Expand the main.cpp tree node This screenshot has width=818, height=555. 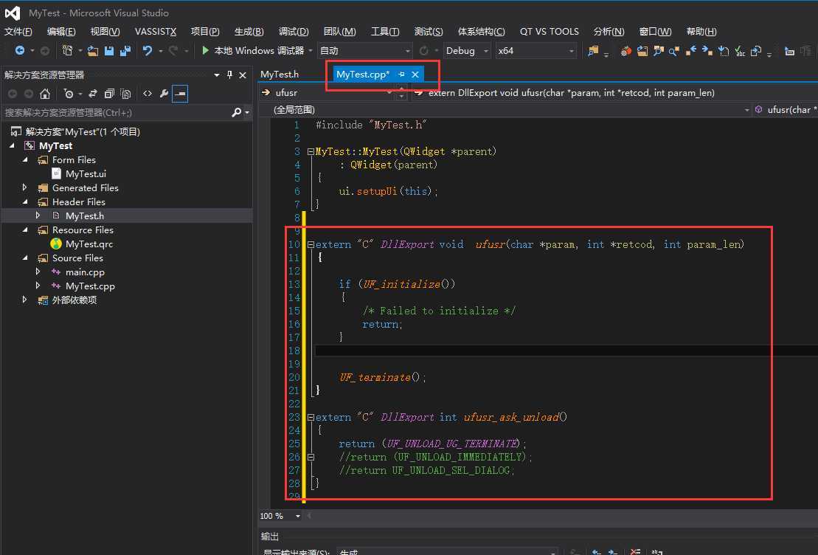click(x=38, y=272)
